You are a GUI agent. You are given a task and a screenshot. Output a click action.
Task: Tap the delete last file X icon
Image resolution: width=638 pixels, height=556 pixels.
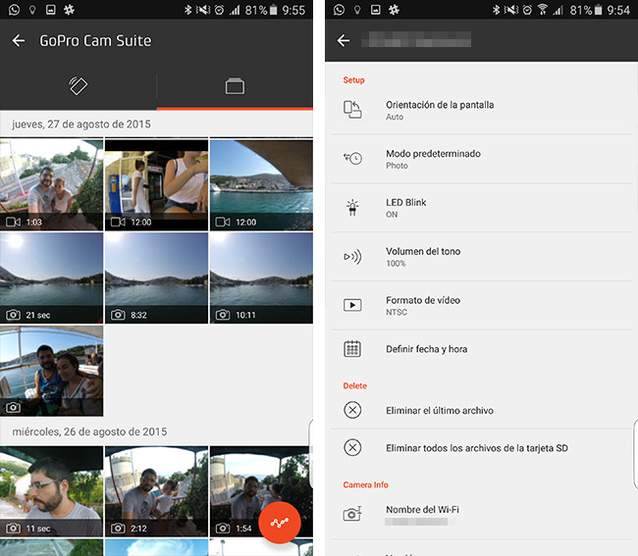352,410
